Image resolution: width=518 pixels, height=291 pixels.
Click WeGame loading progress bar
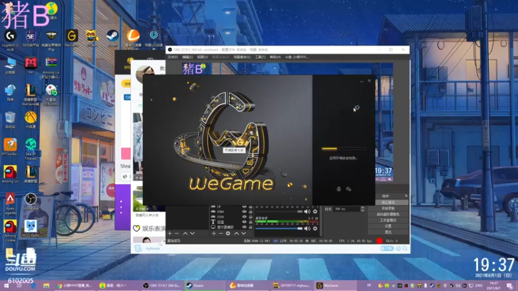coord(344,149)
